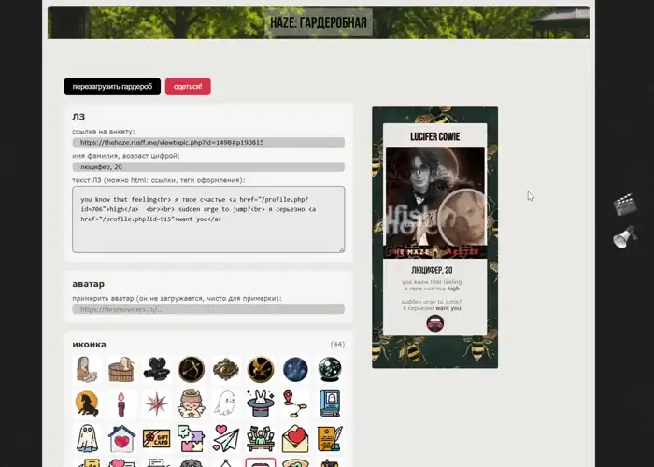This screenshot has height=467, width=654.
Task: Choose the crystal ball icon
Action: click(330, 369)
